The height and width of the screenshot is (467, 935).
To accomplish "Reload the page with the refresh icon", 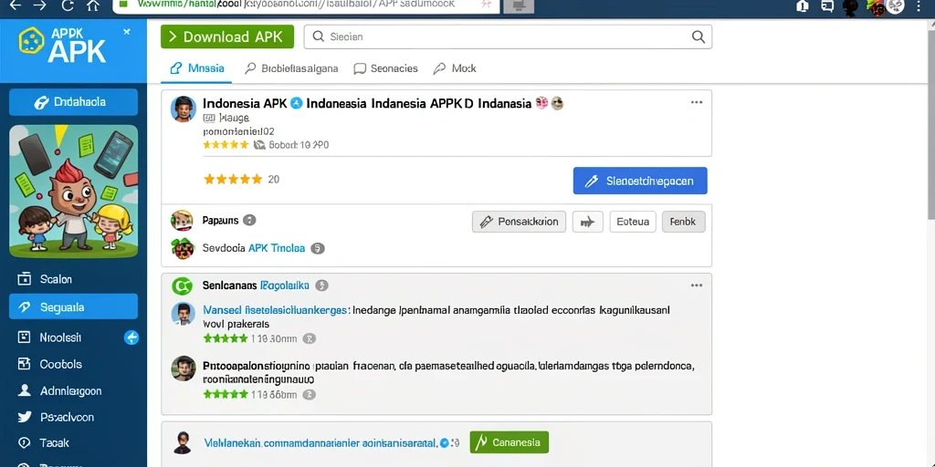I will coord(68,6).
